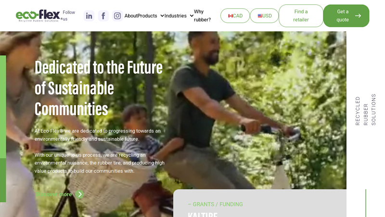The image size is (385, 217).
Task: Click the Canadian flag icon
Action: 231,16
